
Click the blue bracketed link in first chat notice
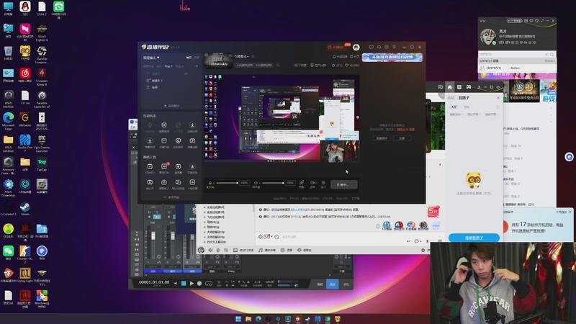click(x=299, y=210)
